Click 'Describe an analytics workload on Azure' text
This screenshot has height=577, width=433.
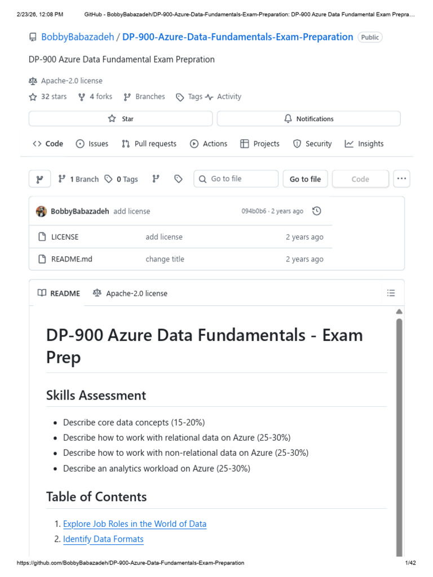139,468
